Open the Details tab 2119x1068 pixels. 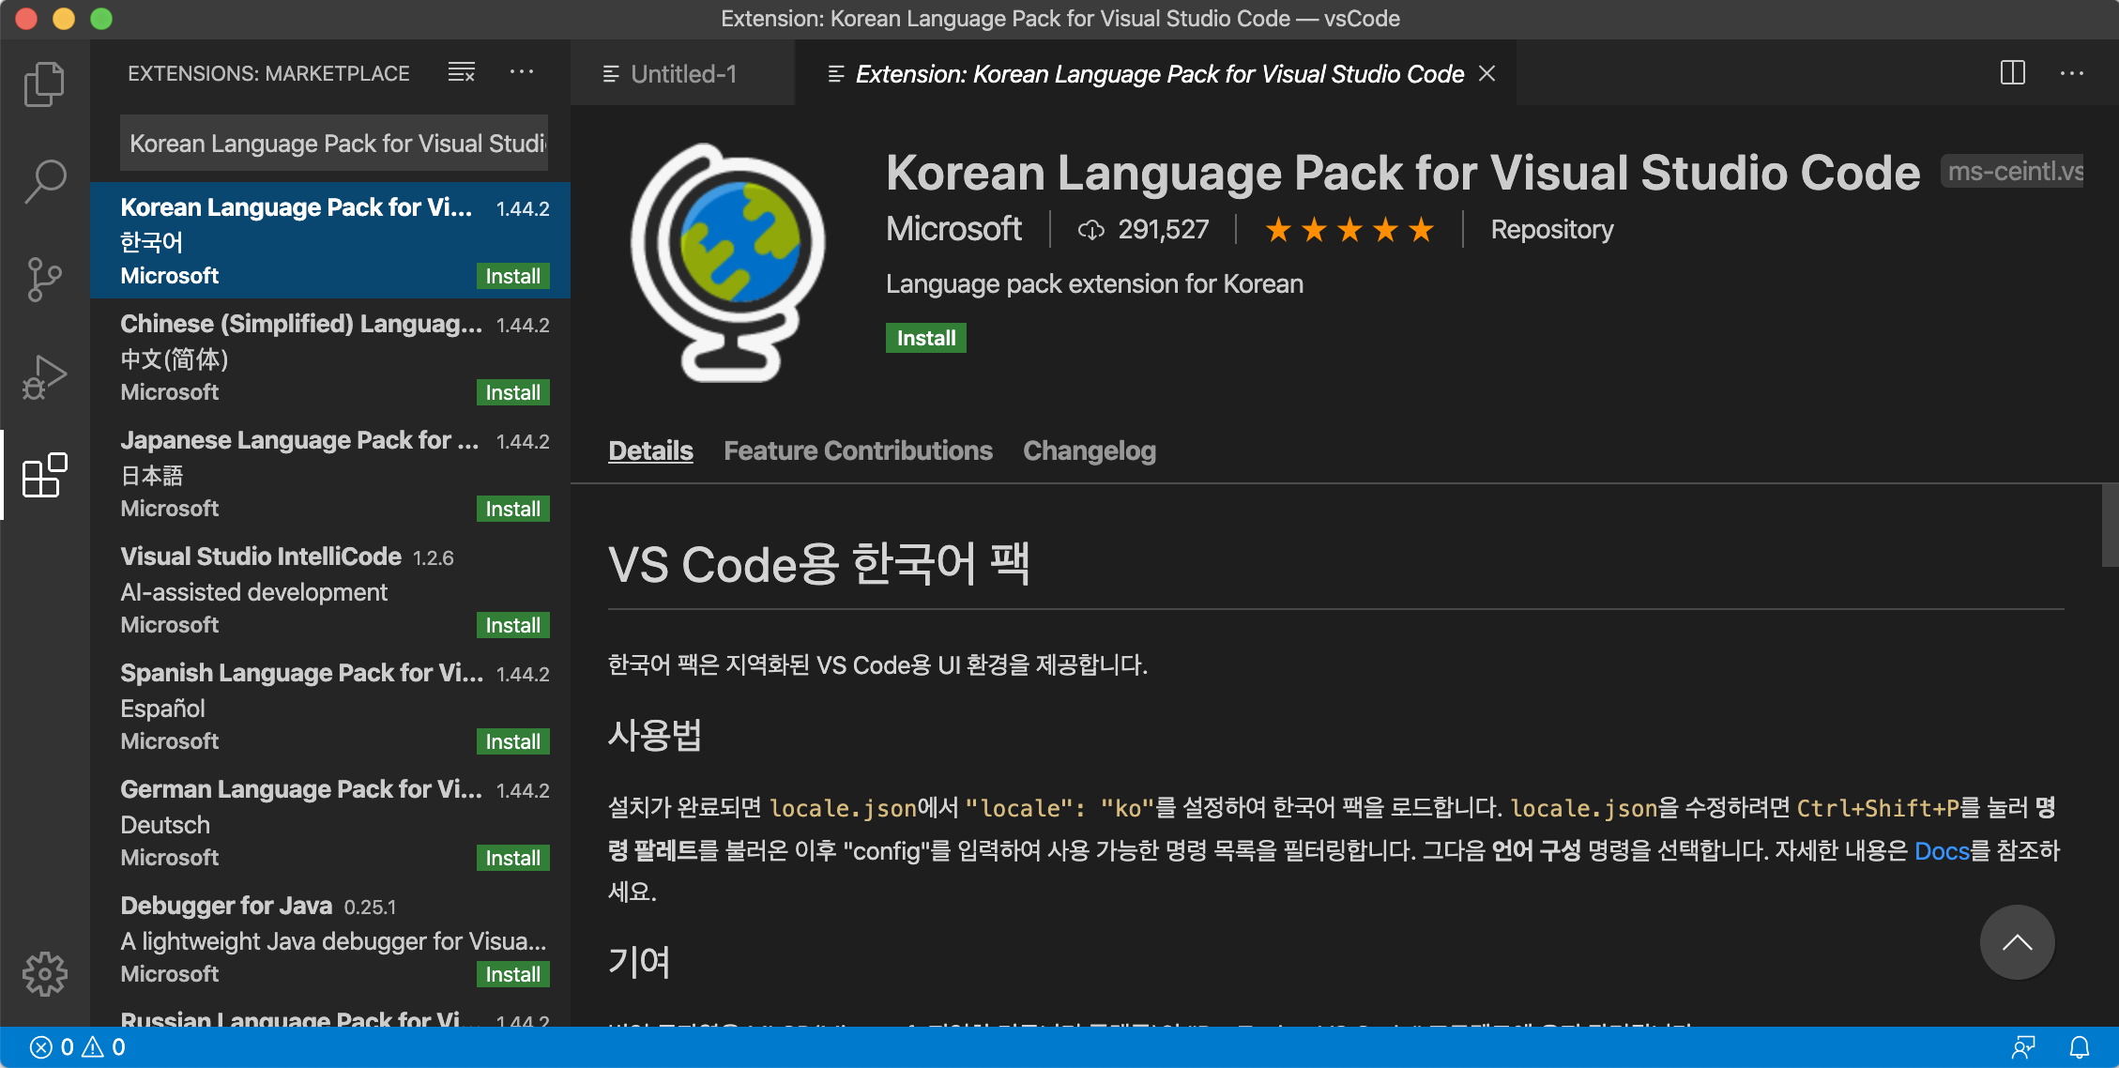coord(650,450)
